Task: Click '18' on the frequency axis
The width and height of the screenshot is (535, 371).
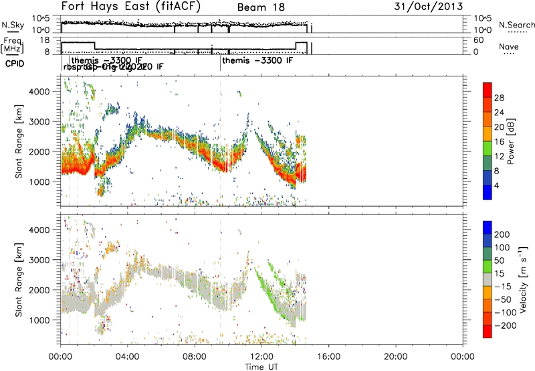Action: point(44,40)
